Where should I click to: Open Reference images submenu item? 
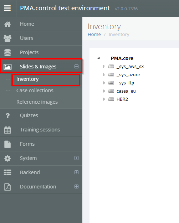point(37,102)
